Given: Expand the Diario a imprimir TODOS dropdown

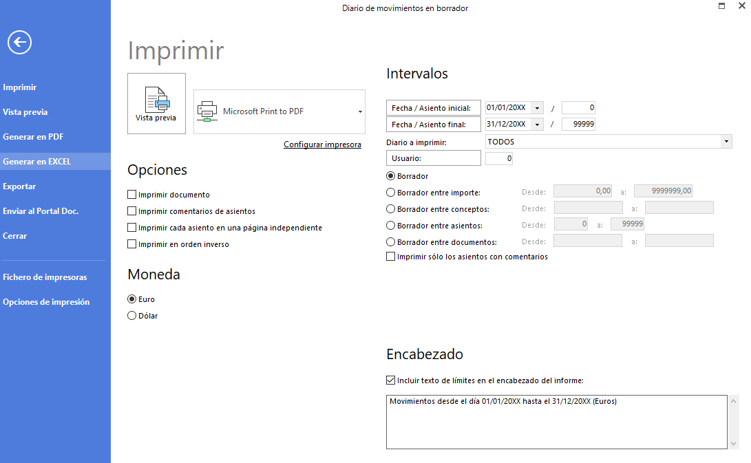Looking at the screenshot, I should click(x=726, y=142).
